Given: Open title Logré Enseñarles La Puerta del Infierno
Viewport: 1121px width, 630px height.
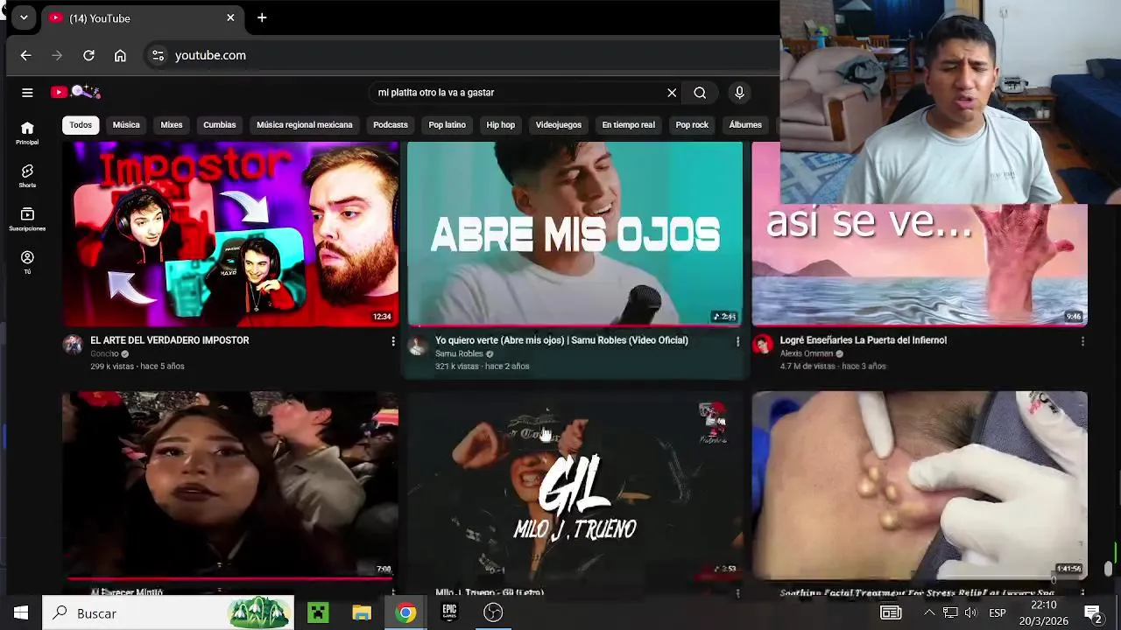Looking at the screenshot, I should pyautogui.click(x=864, y=340).
